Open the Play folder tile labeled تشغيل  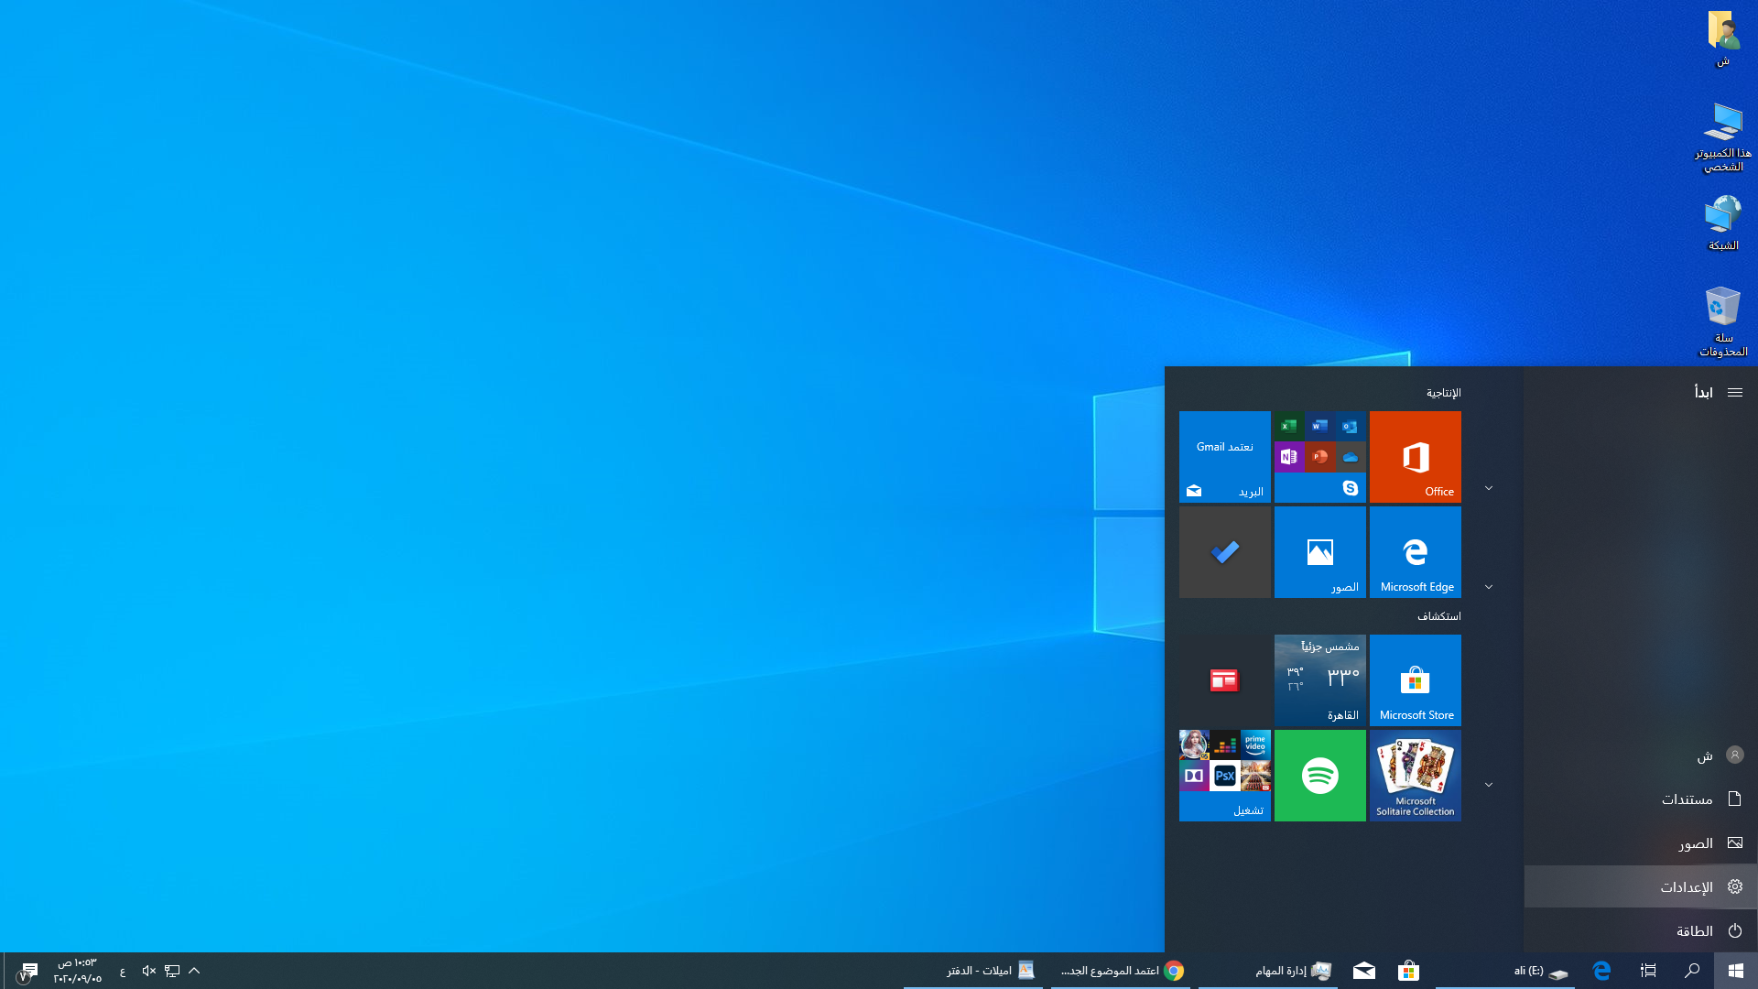tap(1224, 776)
